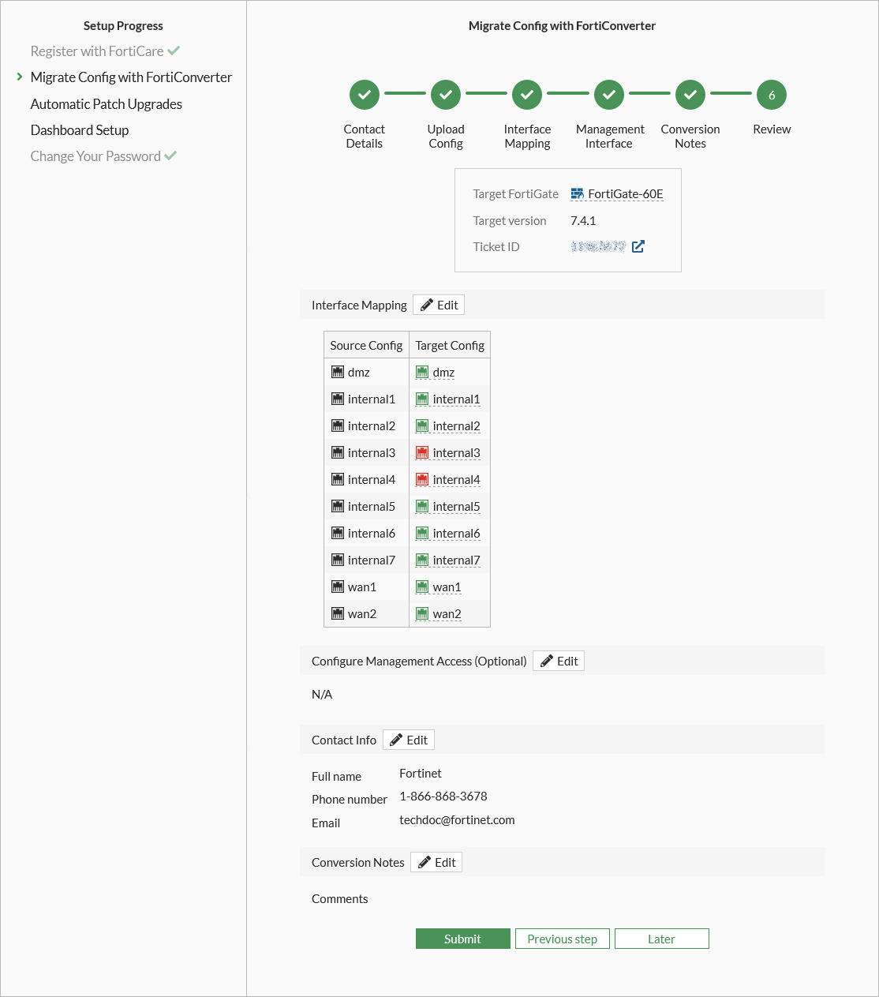
Task: Edit the Conversion Notes section
Action: (x=436, y=863)
